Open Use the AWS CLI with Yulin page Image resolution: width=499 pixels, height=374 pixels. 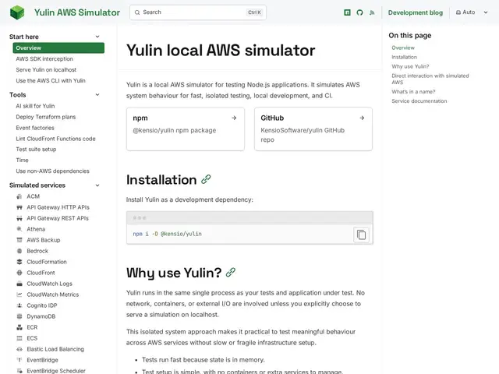(51, 81)
